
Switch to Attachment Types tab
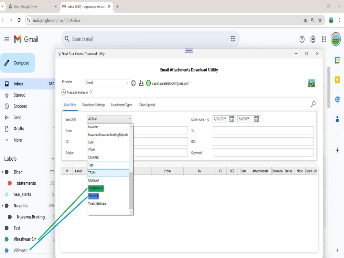[x=121, y=105]
